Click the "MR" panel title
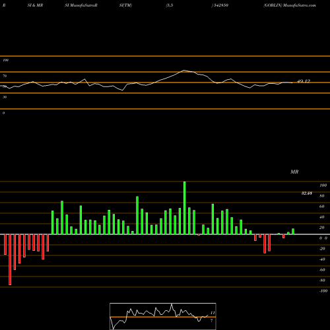Viewport: 330px width, 330px height. [294, 172]
